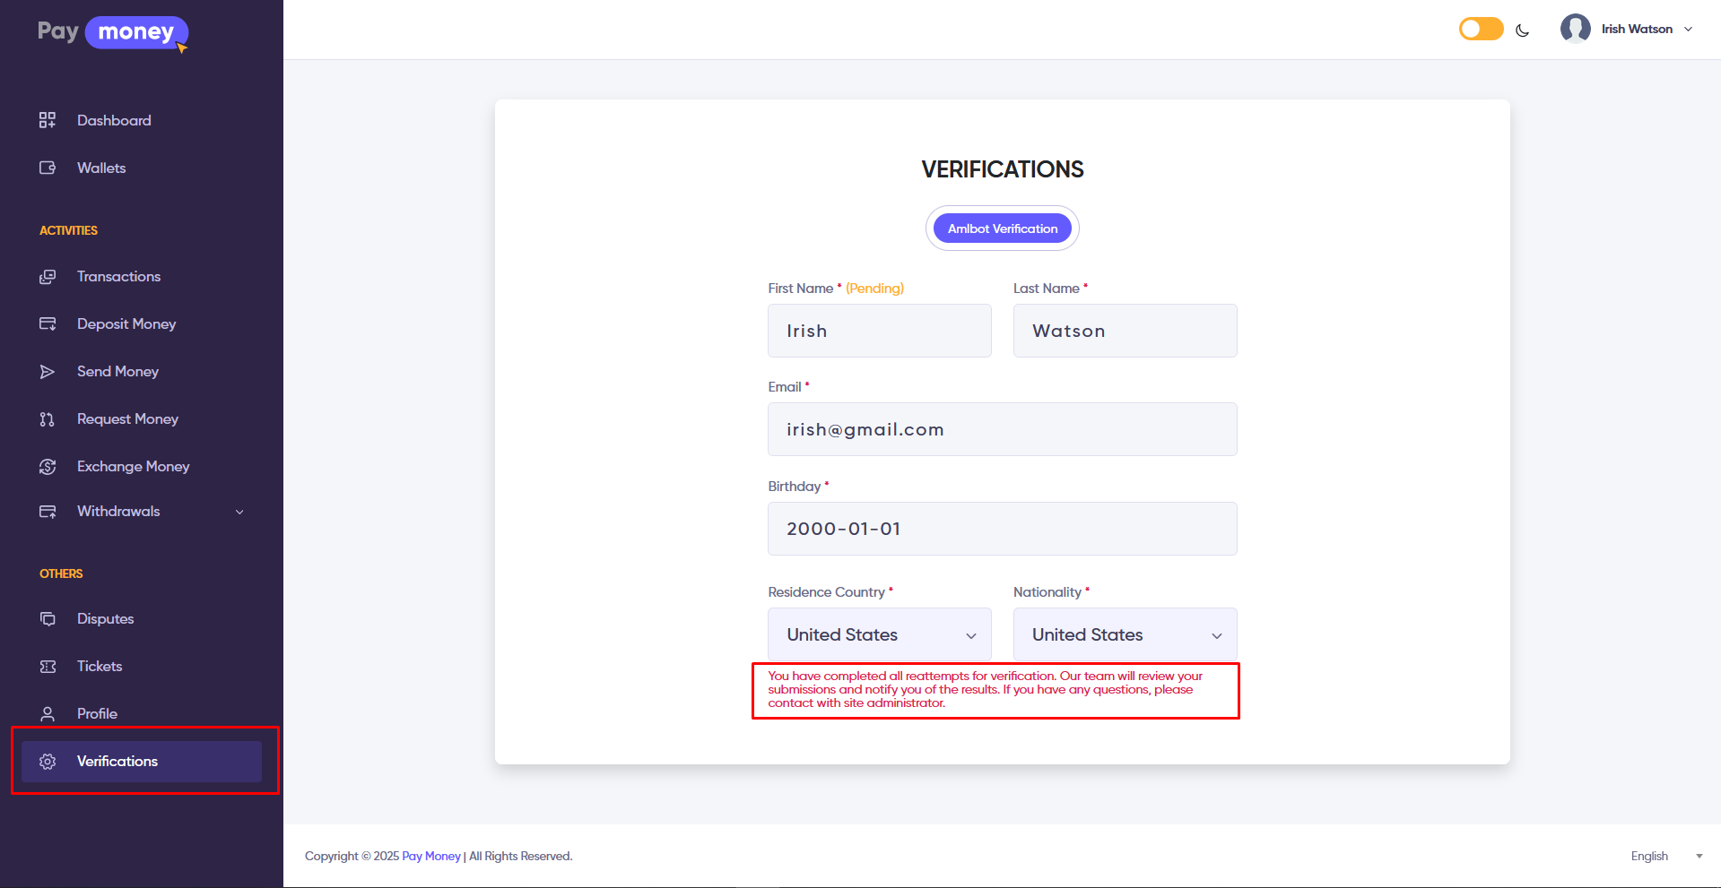The width and height of the screenshot is (1721, 888).
Task: Open the Disputes menu item
Action: point(105,619)
